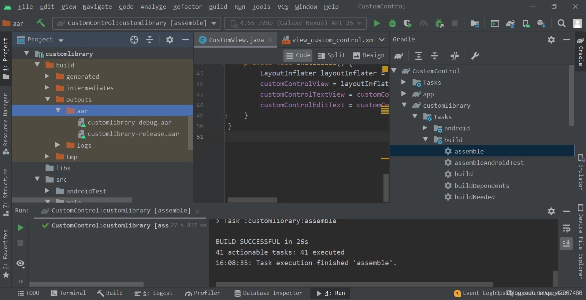Reload Gradle projects elephant icon

pos(398,56)
